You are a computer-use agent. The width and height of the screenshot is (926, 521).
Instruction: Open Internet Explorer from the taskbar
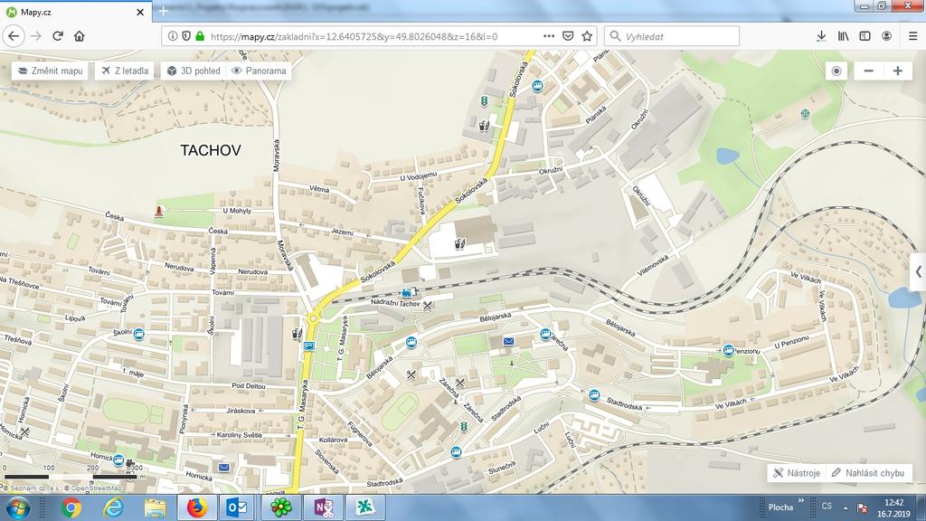click(x=113, y=508)
